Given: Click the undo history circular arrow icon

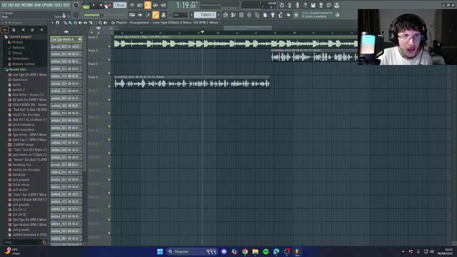Looking at the screenshot, I should (x=282, y=5).
